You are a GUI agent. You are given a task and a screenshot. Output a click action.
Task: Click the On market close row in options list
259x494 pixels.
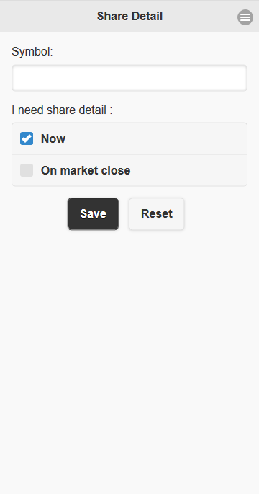(x=129, y=170)
